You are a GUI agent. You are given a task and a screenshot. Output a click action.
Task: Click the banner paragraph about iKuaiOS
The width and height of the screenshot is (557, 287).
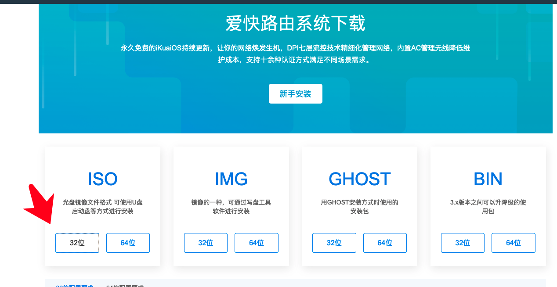pyautogui.click(x=295, y=54)
